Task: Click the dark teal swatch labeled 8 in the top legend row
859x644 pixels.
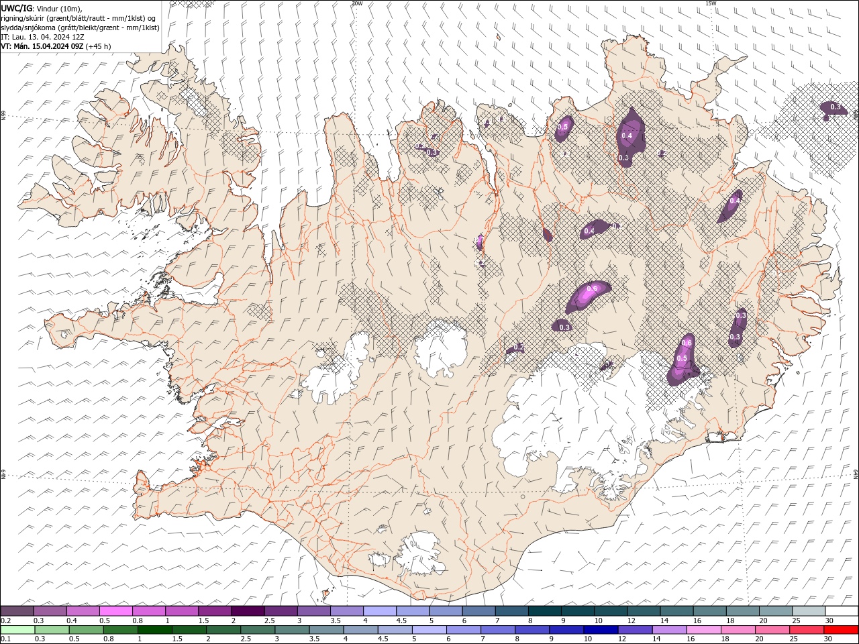Action: [x=544, y=611]
